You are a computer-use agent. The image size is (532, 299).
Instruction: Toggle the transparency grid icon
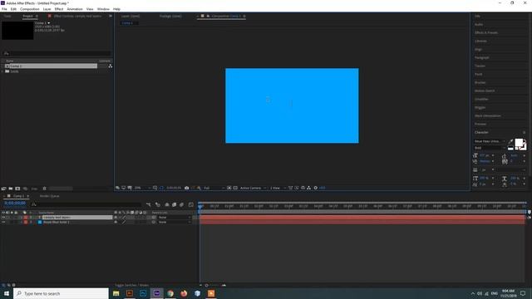pyautogui.click(x=235, y=188)
